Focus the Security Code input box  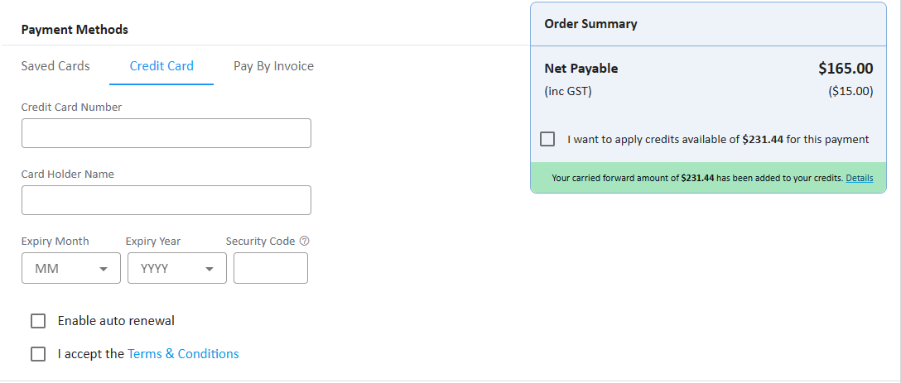[x=271, y=268]
